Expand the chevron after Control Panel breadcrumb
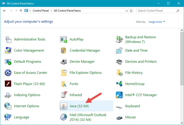This screenshot has width=184, height=125. pyautogui.click(x=51, y=11)
